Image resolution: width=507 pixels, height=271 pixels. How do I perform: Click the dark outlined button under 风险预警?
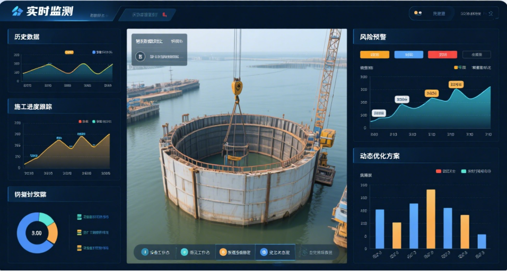pyautogui.click(x=476, y=55)
